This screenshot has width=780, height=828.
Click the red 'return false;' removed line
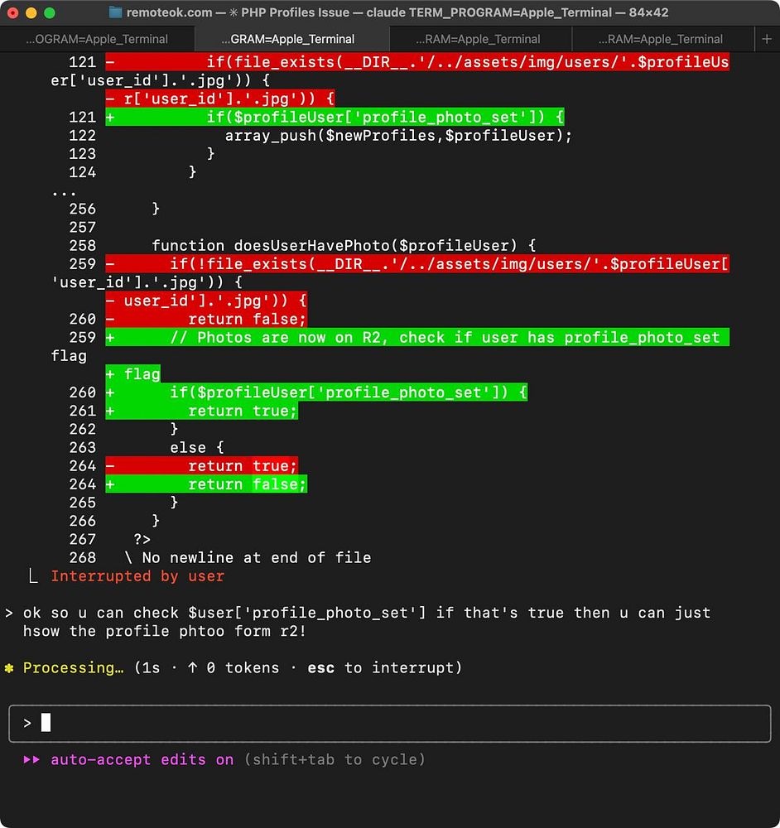tap(206, 319)
